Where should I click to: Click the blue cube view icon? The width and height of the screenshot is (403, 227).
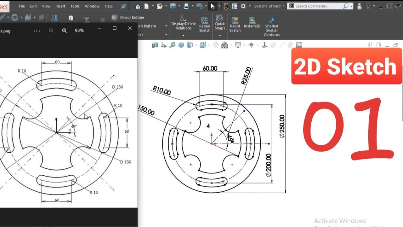[181, 45]
